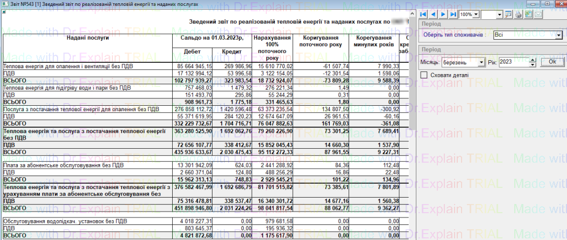Go to the first report page

click(423, 14)
